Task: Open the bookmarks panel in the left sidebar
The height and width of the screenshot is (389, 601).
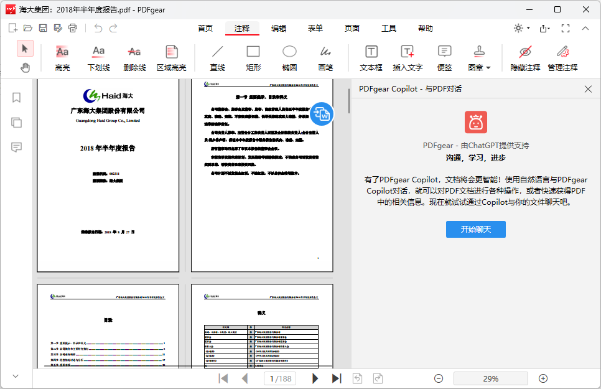Action: coord(16,97)
